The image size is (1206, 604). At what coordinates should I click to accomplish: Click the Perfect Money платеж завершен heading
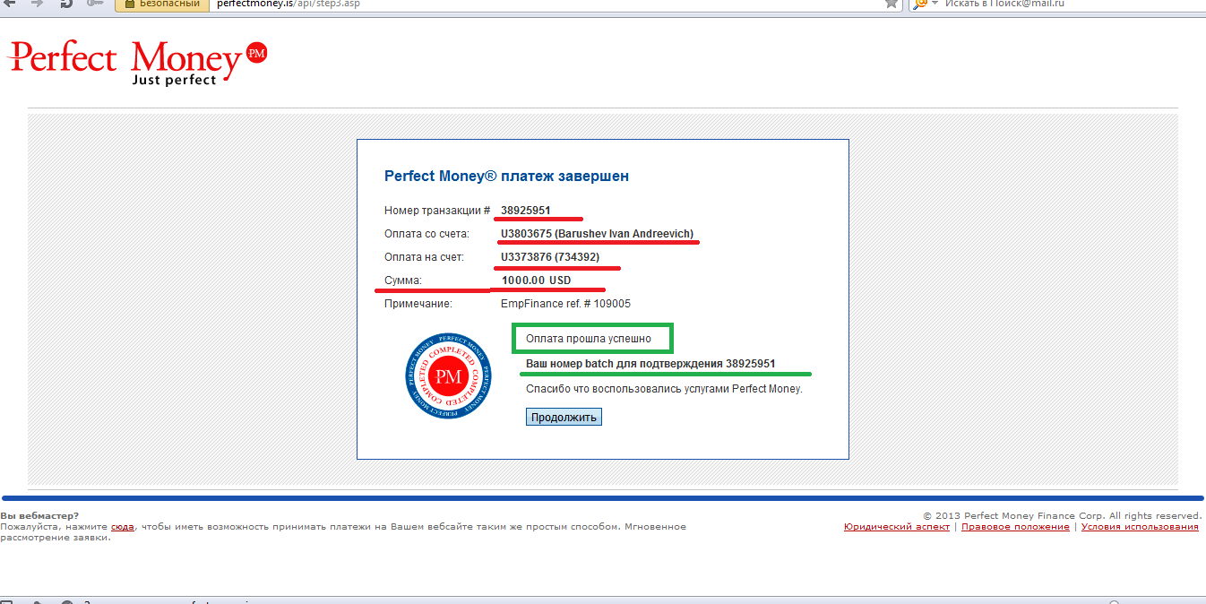click(506, 176)
